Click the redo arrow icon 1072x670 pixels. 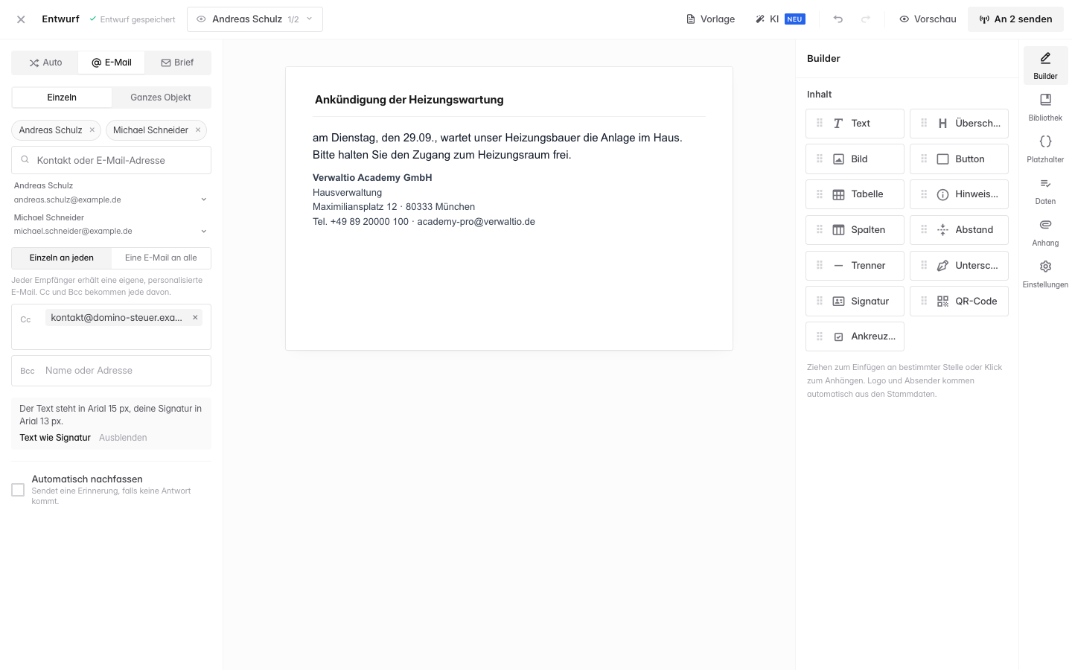click(866, 19)
